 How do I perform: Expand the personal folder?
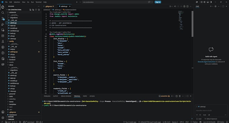coord(12,94)
